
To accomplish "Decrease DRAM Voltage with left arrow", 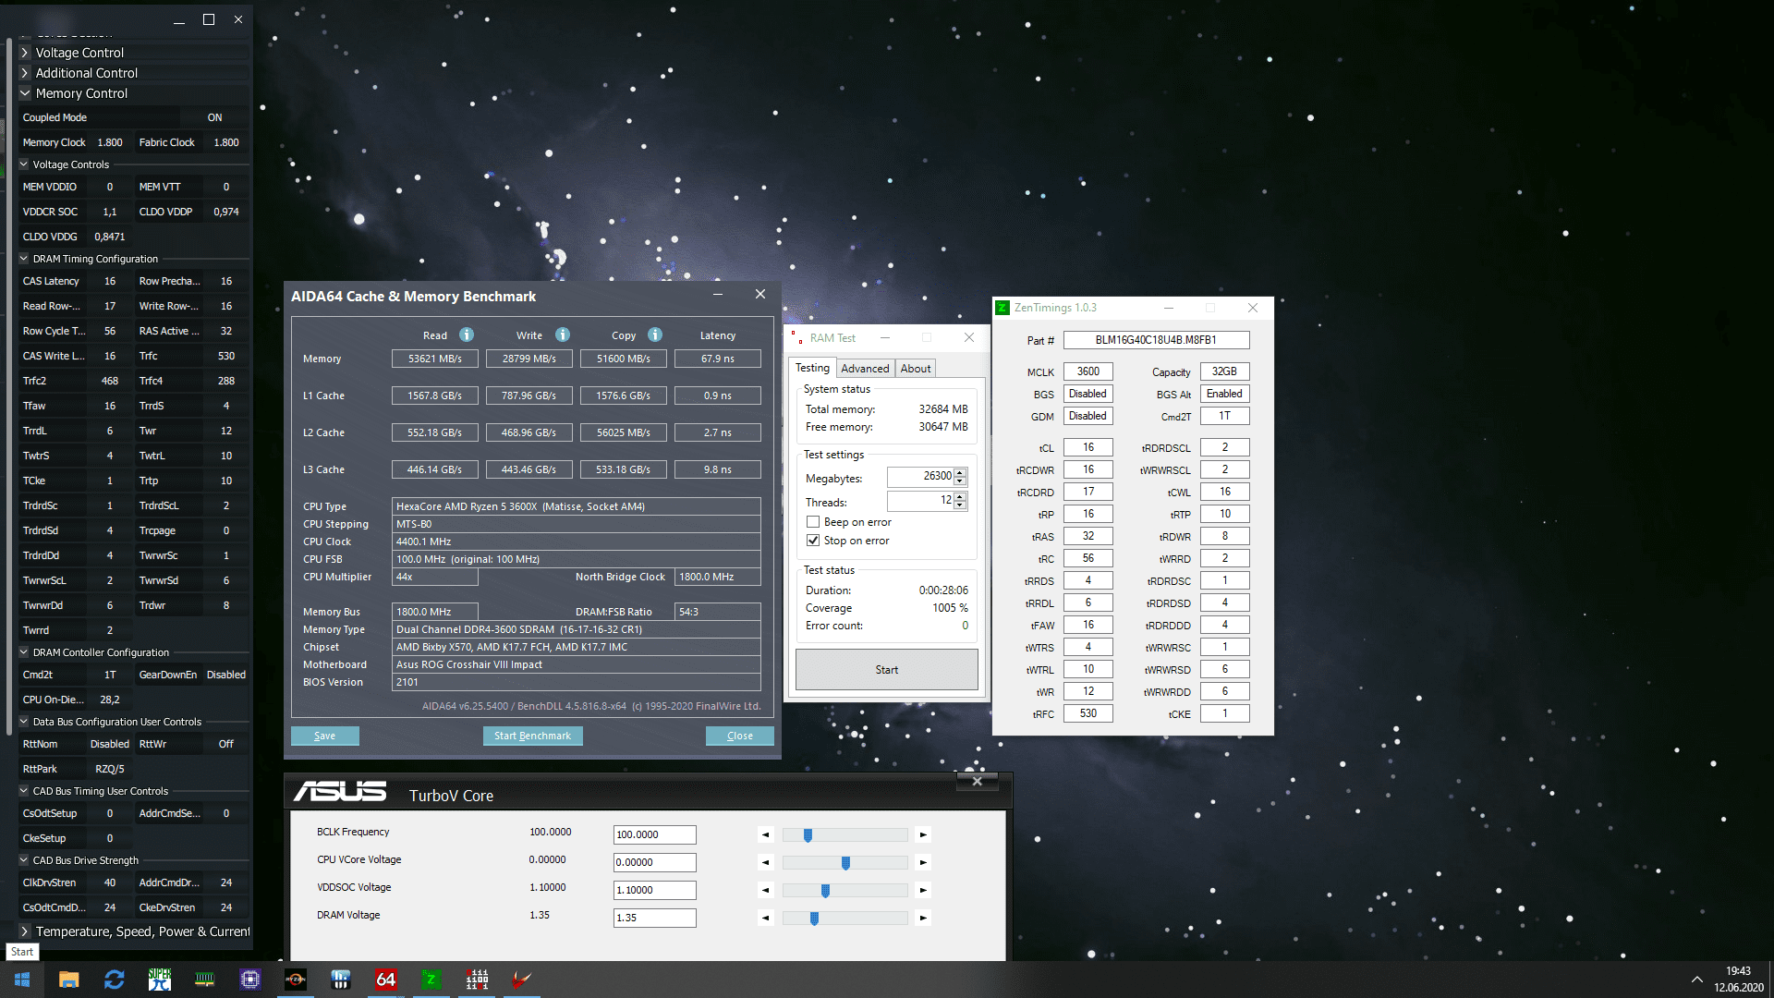I will [766, 918].
